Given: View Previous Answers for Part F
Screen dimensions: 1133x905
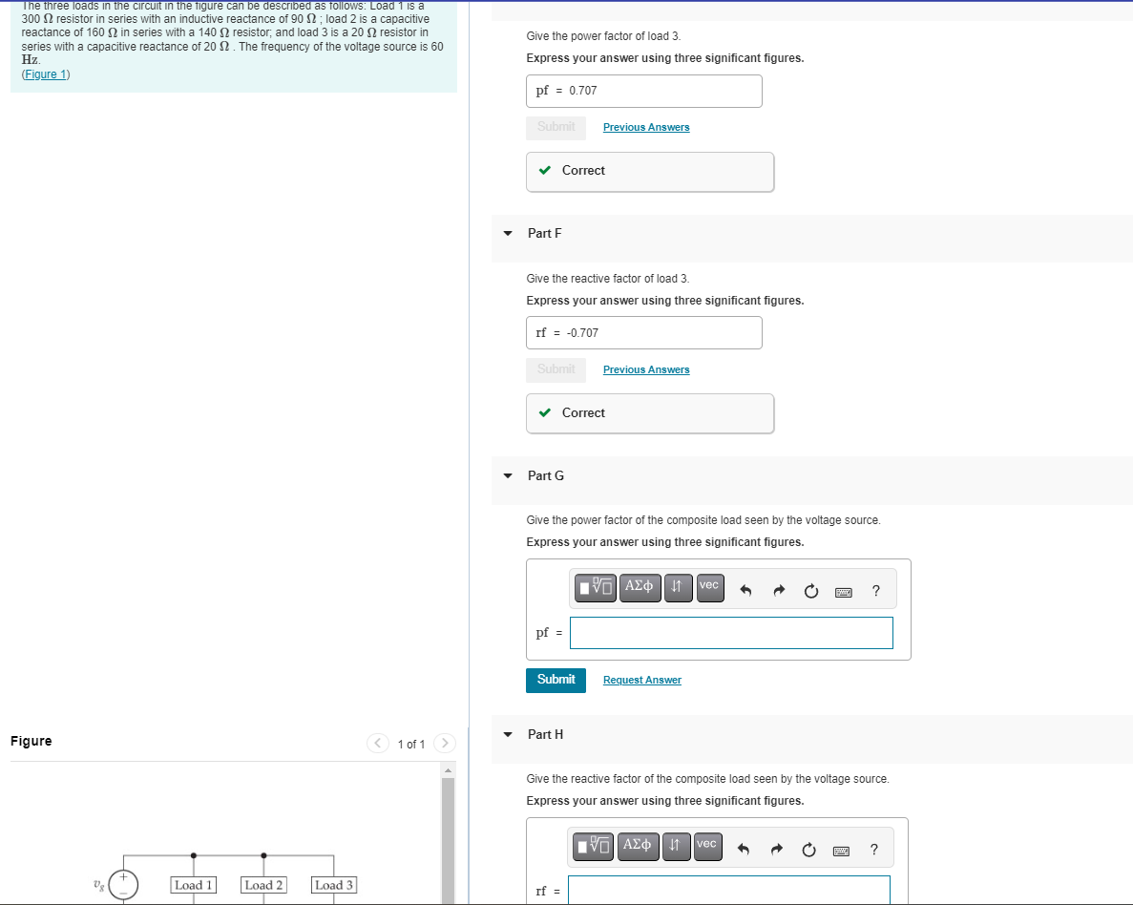Looking at the screenshot, I should click(x=646, y=369).
